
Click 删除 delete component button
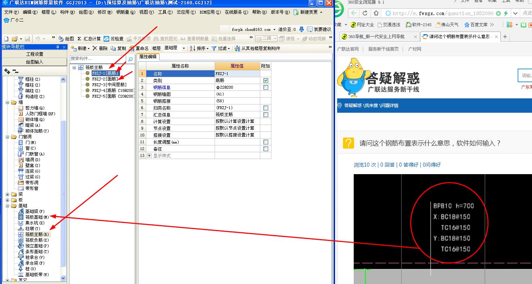[100, 48]
